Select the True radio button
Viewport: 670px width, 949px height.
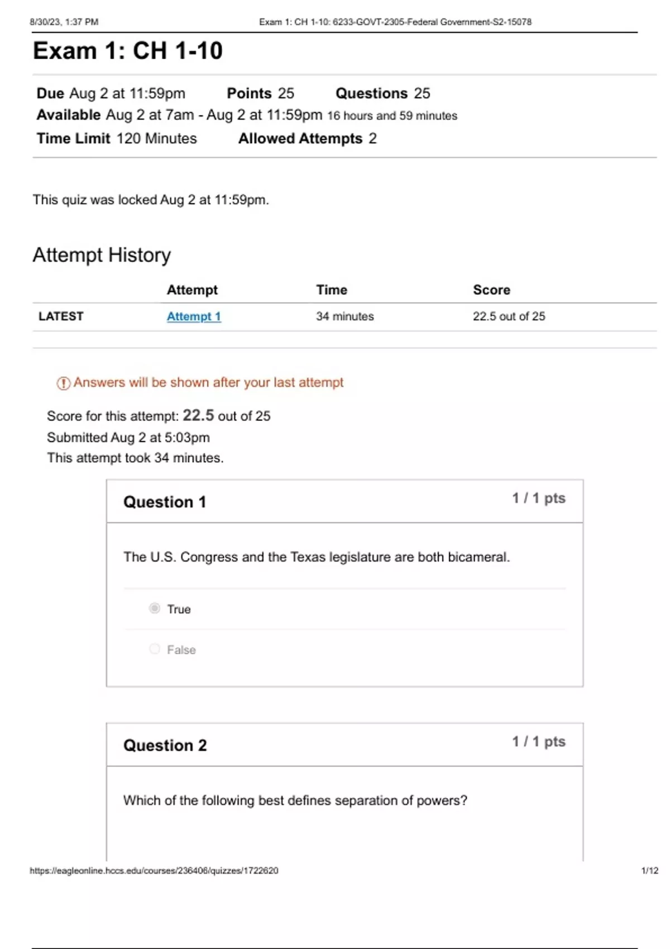(155, 608)
